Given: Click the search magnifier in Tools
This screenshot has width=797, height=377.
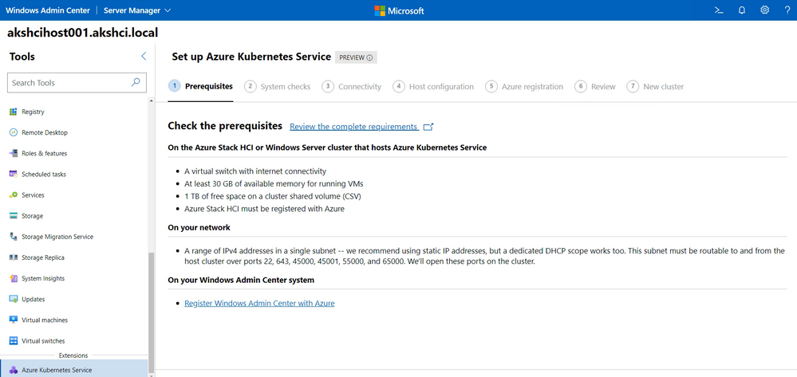Looking at the screenshot, I should [136, 82].
